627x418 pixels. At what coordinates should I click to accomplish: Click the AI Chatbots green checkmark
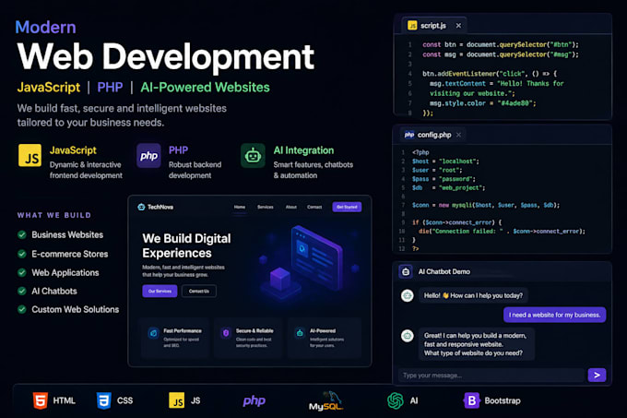click(x=22, y=291)
